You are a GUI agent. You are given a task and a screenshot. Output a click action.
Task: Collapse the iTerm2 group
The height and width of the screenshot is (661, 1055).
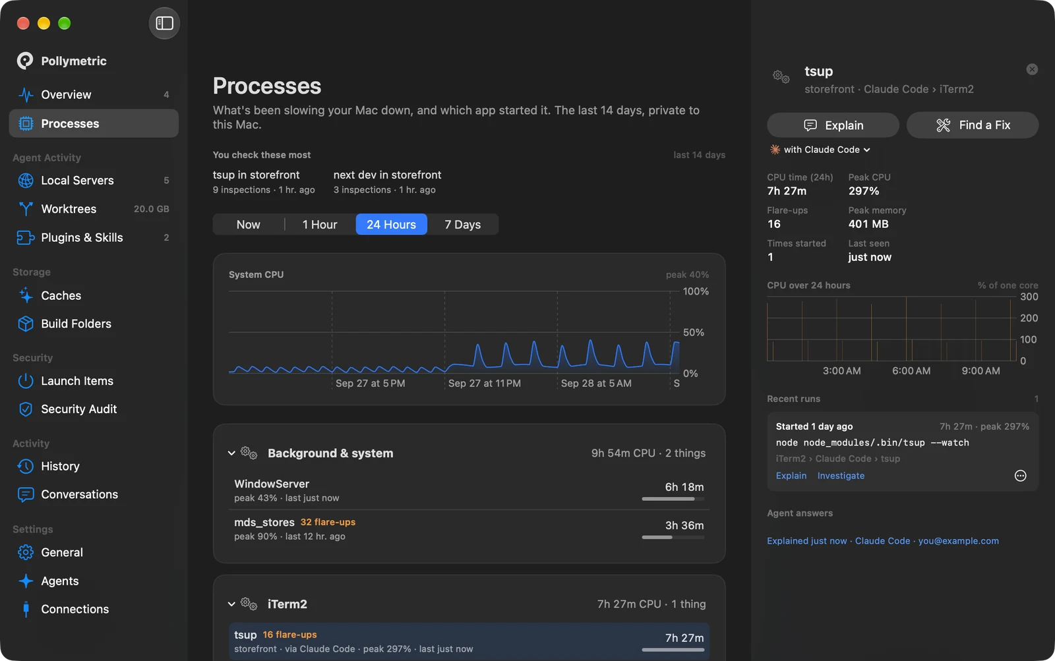231,604
